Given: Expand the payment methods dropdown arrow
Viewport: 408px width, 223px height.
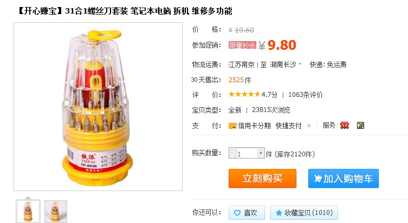Looking at the screenshot, I should 309,126.
